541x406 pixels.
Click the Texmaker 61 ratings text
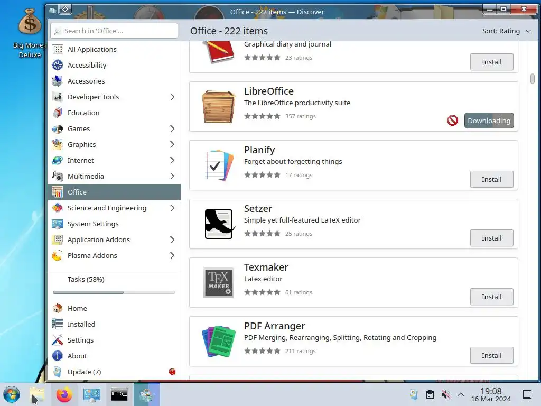pos(299,292)
